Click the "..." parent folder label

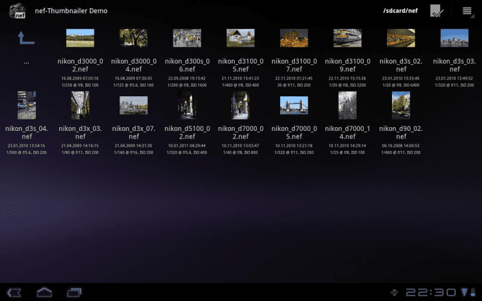(x=27, y=62)
